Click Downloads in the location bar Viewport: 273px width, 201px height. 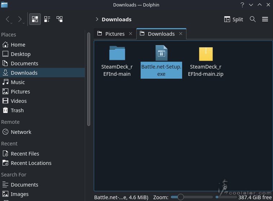coord(116,19)
